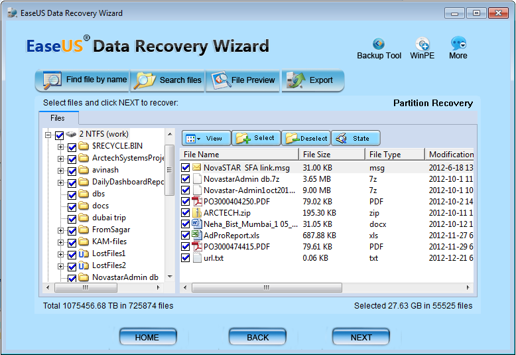Expand the DailyDashboardReport folder node
This screenshot has width=516, height=355.
click(60, 182)
